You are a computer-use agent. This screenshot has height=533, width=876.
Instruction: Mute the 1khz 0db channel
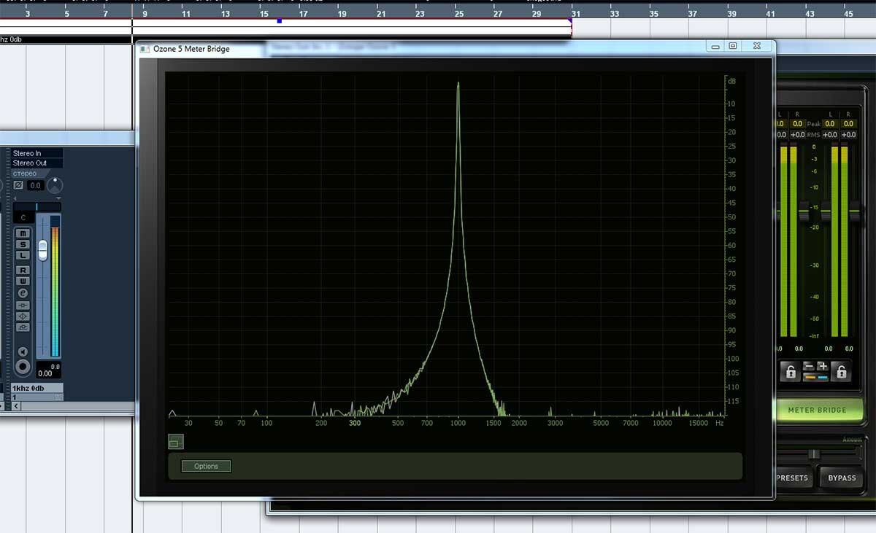(x=23, y=233)
